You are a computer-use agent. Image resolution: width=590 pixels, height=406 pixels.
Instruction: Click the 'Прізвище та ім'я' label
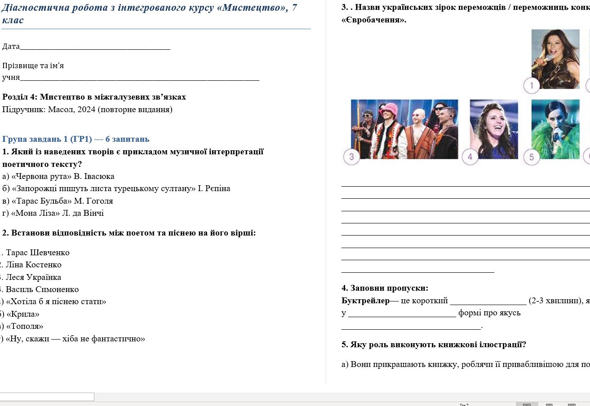(33, 65)
